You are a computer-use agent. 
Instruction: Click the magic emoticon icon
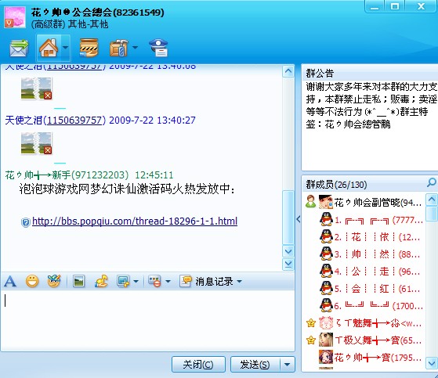[54, 281]
